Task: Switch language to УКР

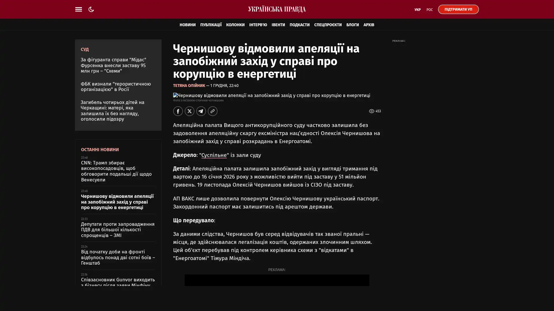Action: point(417,10)
